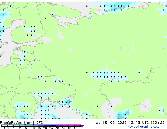Image resolution: width=167 pixels, height=129 pixels.
Task: Click the '10' legend scale label
Action: pos(33,128)
